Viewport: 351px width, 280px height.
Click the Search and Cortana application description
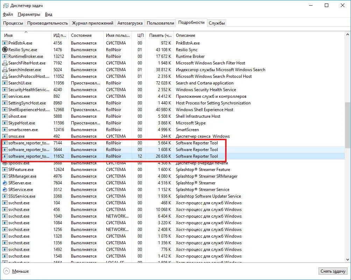pyautogui.click(x=205, y=83)
